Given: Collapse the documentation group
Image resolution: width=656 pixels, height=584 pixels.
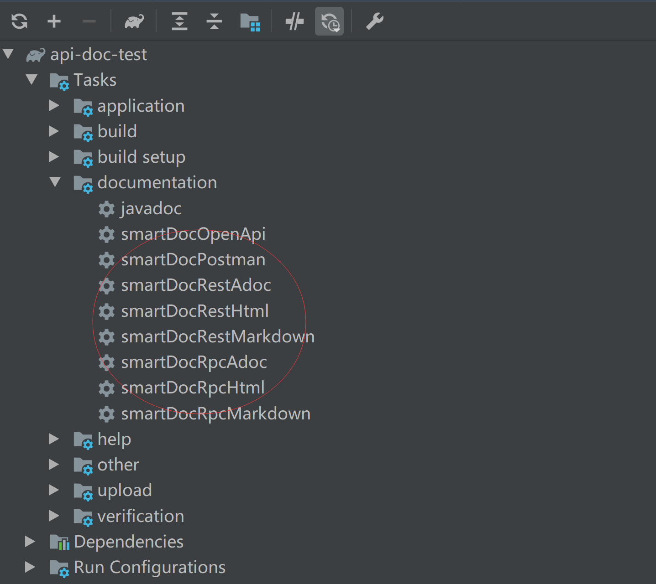Looking at the screenshot, I should (55, 182).
